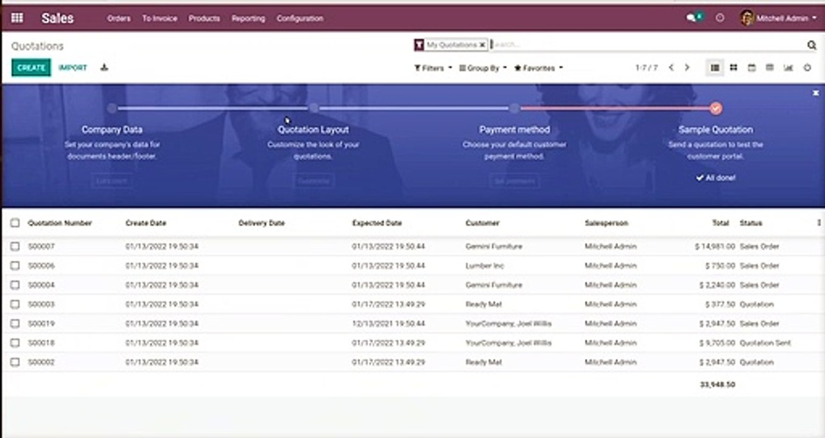
Task: Click the Payment method set button
Action: (x=514, y=181)
